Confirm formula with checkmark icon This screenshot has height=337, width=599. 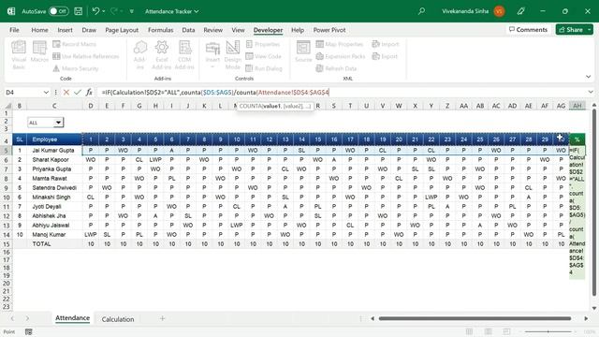coord(78,92)
